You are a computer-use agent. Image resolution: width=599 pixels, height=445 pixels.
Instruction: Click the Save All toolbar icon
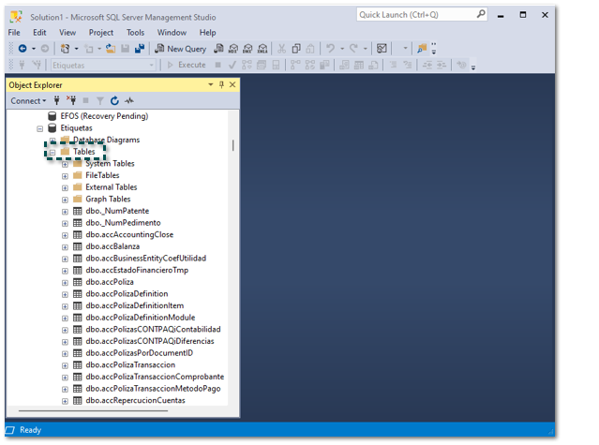(x=140, y=49)
